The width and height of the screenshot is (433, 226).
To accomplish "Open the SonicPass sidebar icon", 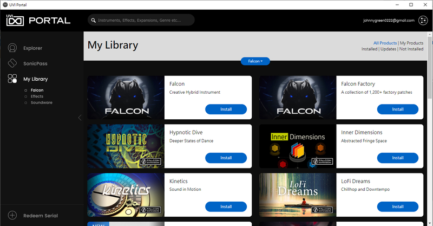I will (12, 63).
